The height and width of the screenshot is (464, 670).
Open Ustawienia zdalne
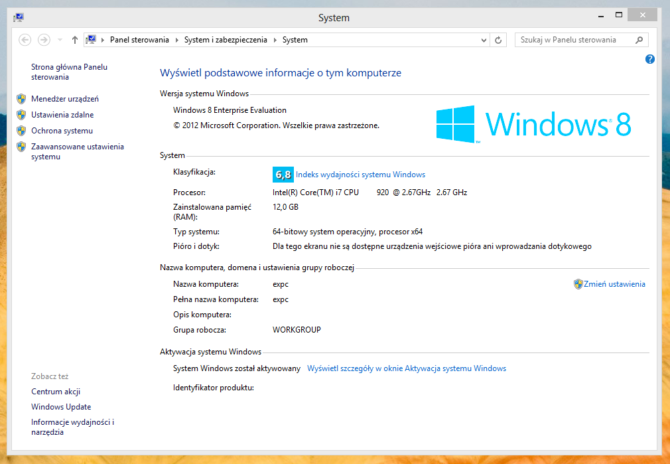pos(62,115)
